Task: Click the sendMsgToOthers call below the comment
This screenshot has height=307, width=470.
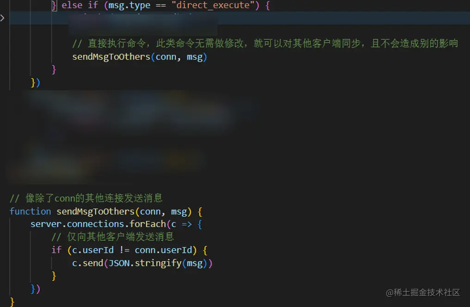Action: pos(139,56)
